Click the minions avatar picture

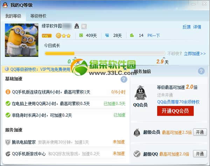22,40
